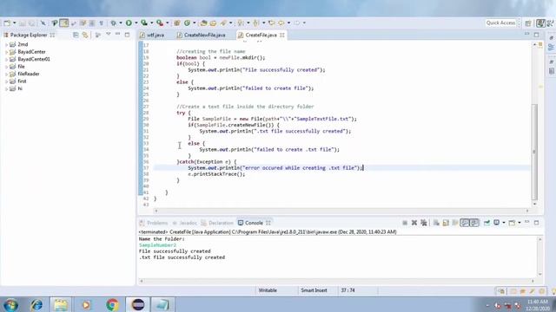Open the Problems view tab

pos(154,223)
